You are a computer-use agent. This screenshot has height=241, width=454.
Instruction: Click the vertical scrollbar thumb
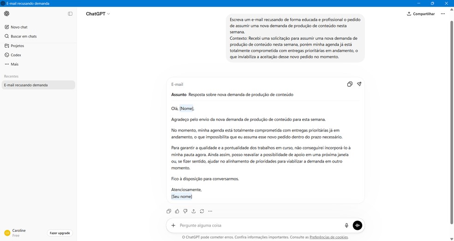[452, 122]
